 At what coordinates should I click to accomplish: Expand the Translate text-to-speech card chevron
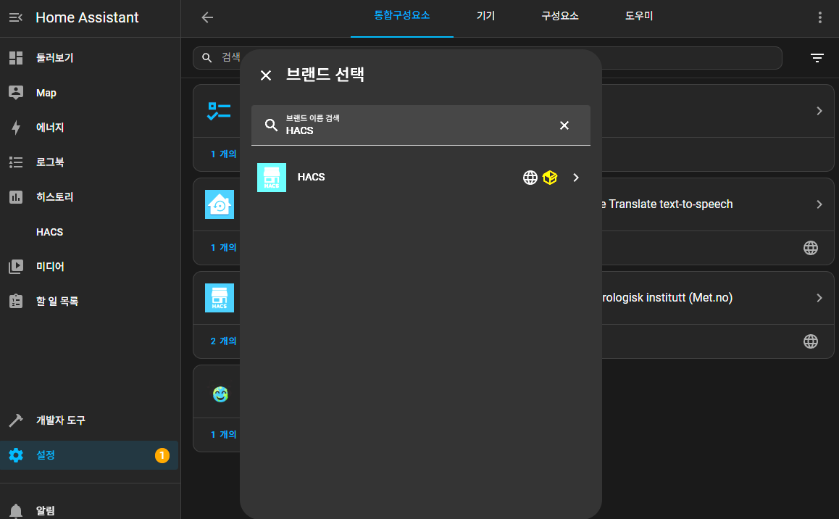click(819, 204)
